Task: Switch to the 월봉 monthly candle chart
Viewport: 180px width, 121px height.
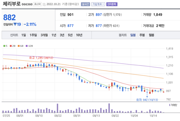Action: (151, 35)
